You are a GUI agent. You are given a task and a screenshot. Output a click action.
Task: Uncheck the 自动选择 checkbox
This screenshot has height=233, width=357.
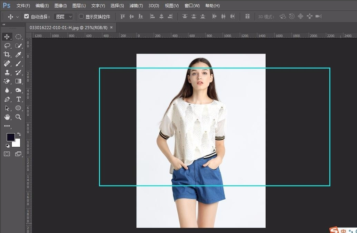point(26,16)
